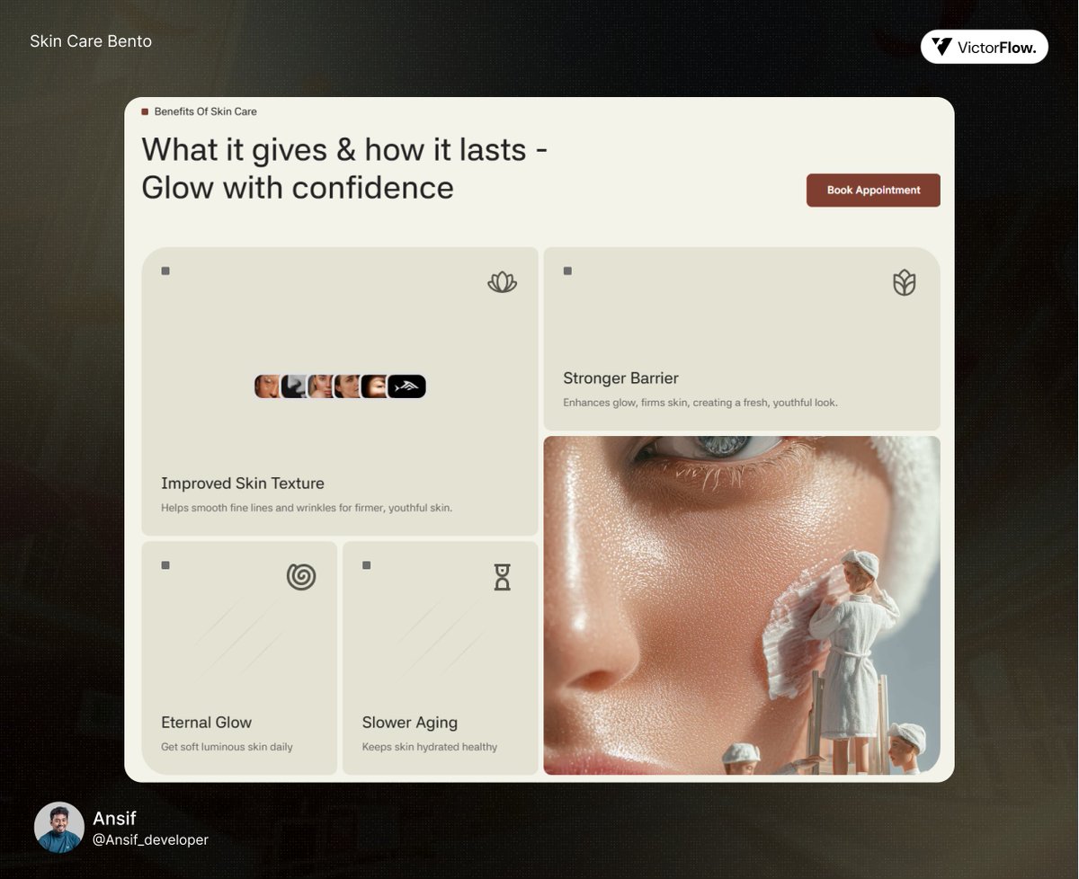Click Ansif's circular profile picture
The width and height of the screenshot is (1079, 879).
tap(59, 827)
